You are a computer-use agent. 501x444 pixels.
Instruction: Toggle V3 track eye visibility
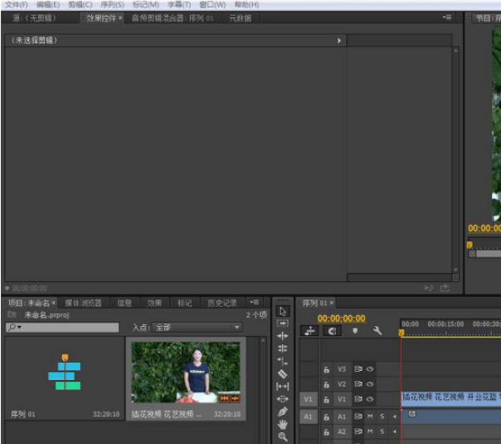tap(370, 368)
